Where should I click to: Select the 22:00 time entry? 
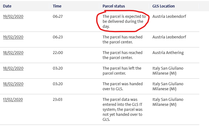[x=58, y=52]
